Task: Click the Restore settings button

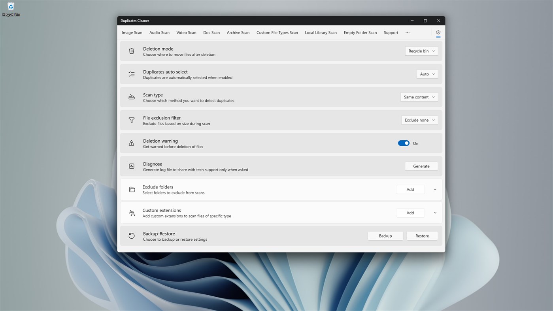Action: 422,236
